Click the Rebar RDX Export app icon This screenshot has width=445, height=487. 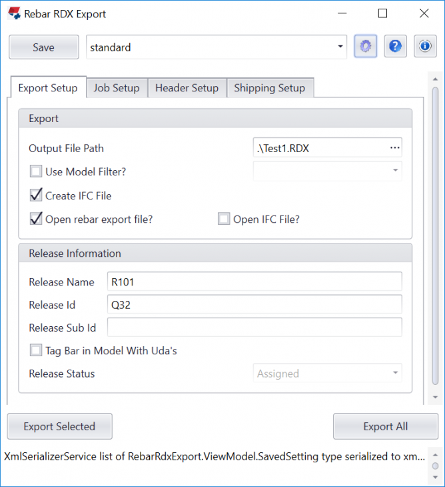(14, 13)
